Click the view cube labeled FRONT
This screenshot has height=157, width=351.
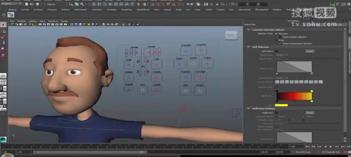pos(230,35)
